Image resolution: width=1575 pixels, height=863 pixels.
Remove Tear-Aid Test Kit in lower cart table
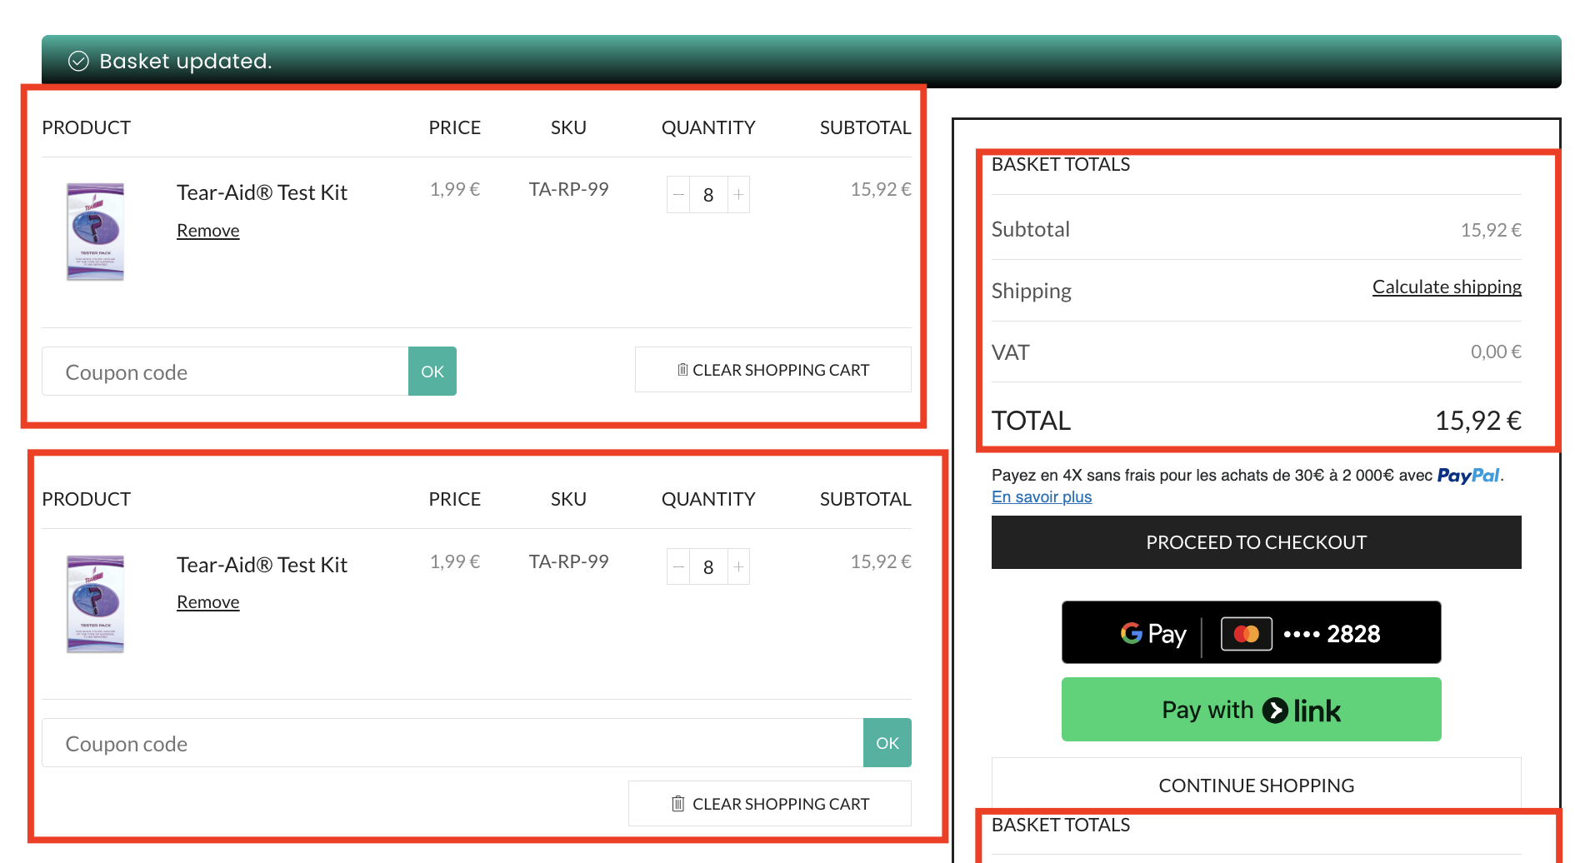[208, 602]
